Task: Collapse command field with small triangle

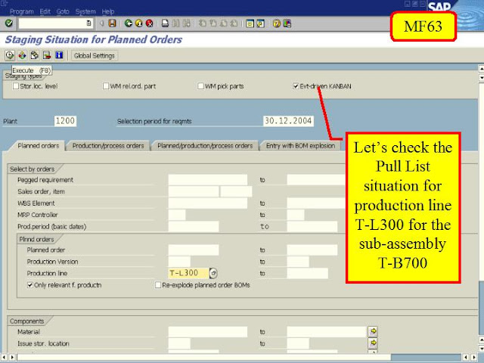Action: pos(101,23)
